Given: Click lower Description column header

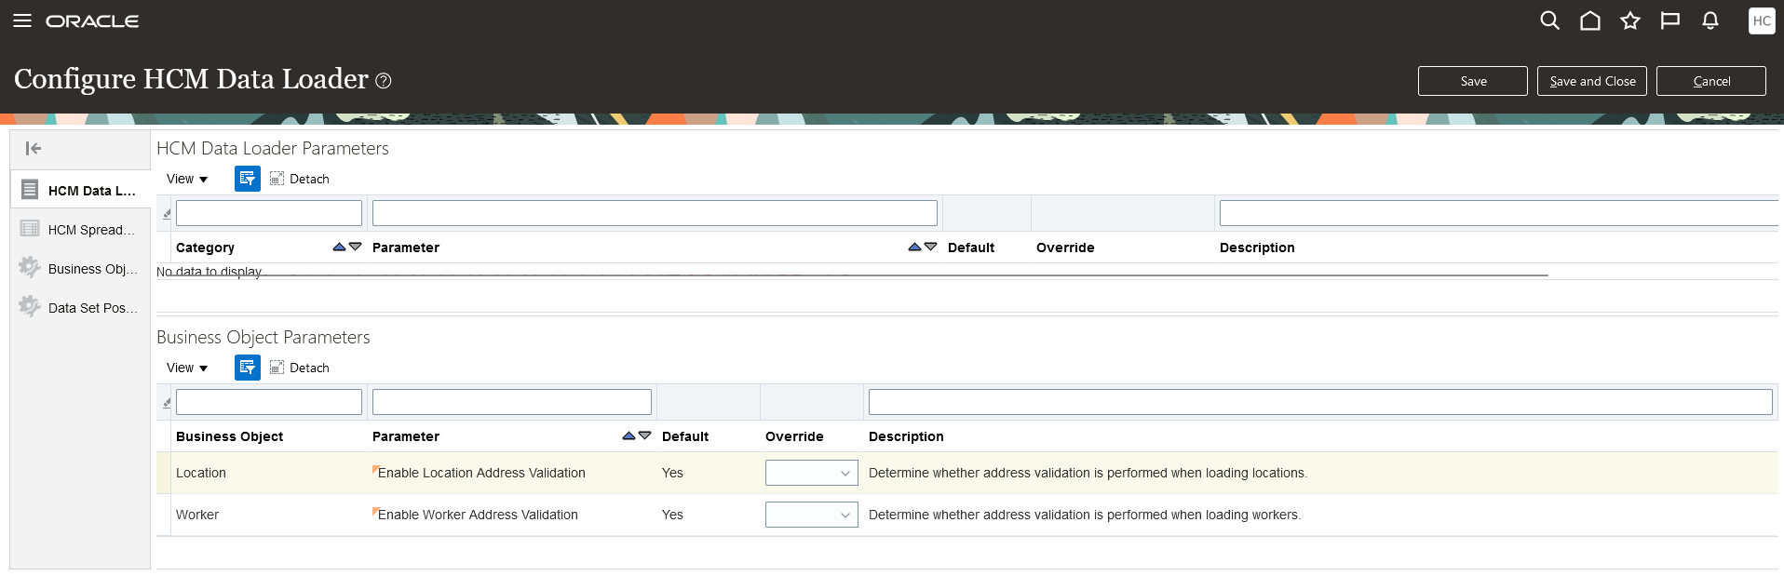Looking at the screenshot, I should click(906, 436).
